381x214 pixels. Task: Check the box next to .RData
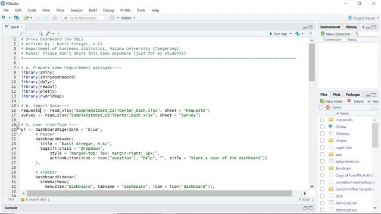tap(322, 127)
